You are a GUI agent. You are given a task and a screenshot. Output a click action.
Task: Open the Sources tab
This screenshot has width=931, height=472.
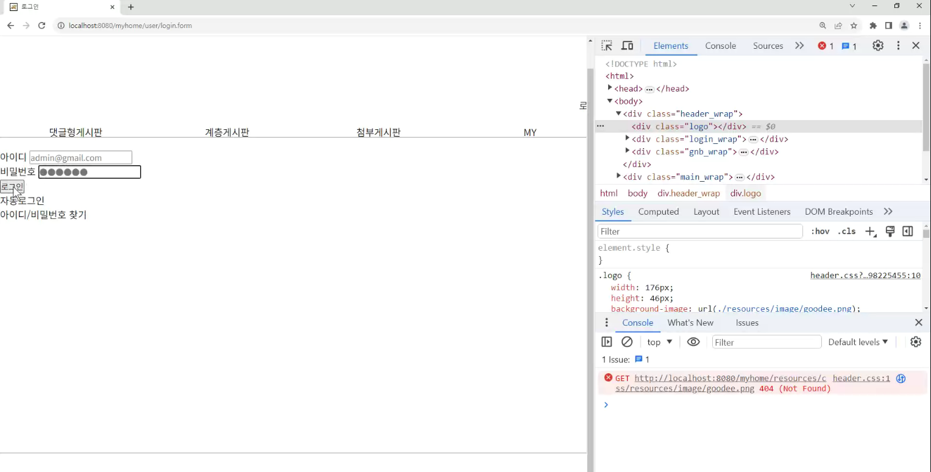tap(768, 46)
